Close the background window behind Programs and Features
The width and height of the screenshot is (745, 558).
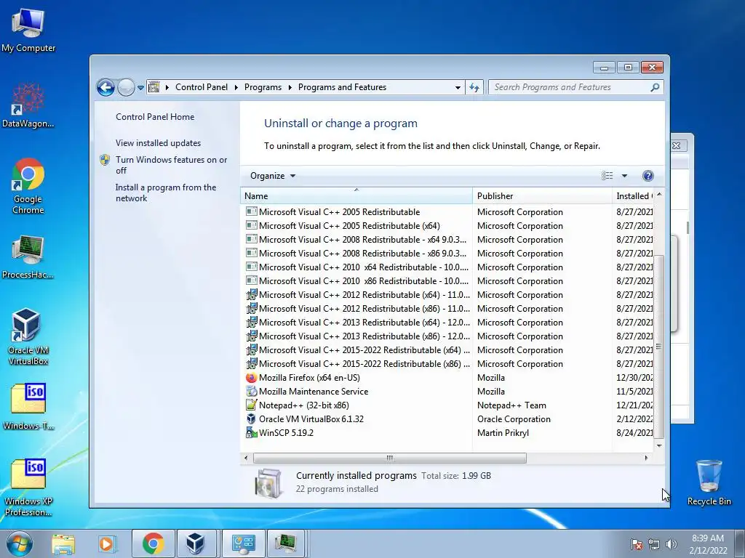click(x=677, y=145)
